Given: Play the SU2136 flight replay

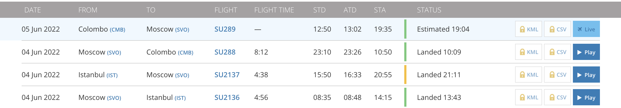Looking at the screenshot, I should pyautogui.click(x=586, y=97).
